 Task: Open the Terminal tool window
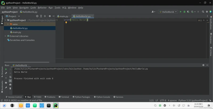coord(64,97)
